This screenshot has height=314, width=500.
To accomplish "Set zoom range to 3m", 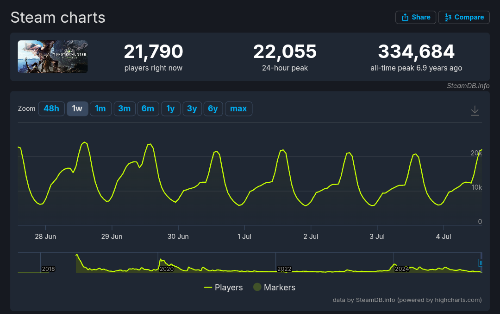I will (124, 109).
